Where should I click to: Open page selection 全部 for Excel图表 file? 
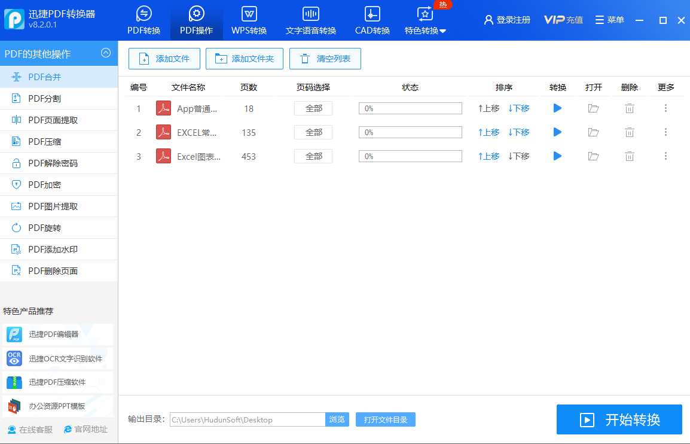[x=313, y=156]
